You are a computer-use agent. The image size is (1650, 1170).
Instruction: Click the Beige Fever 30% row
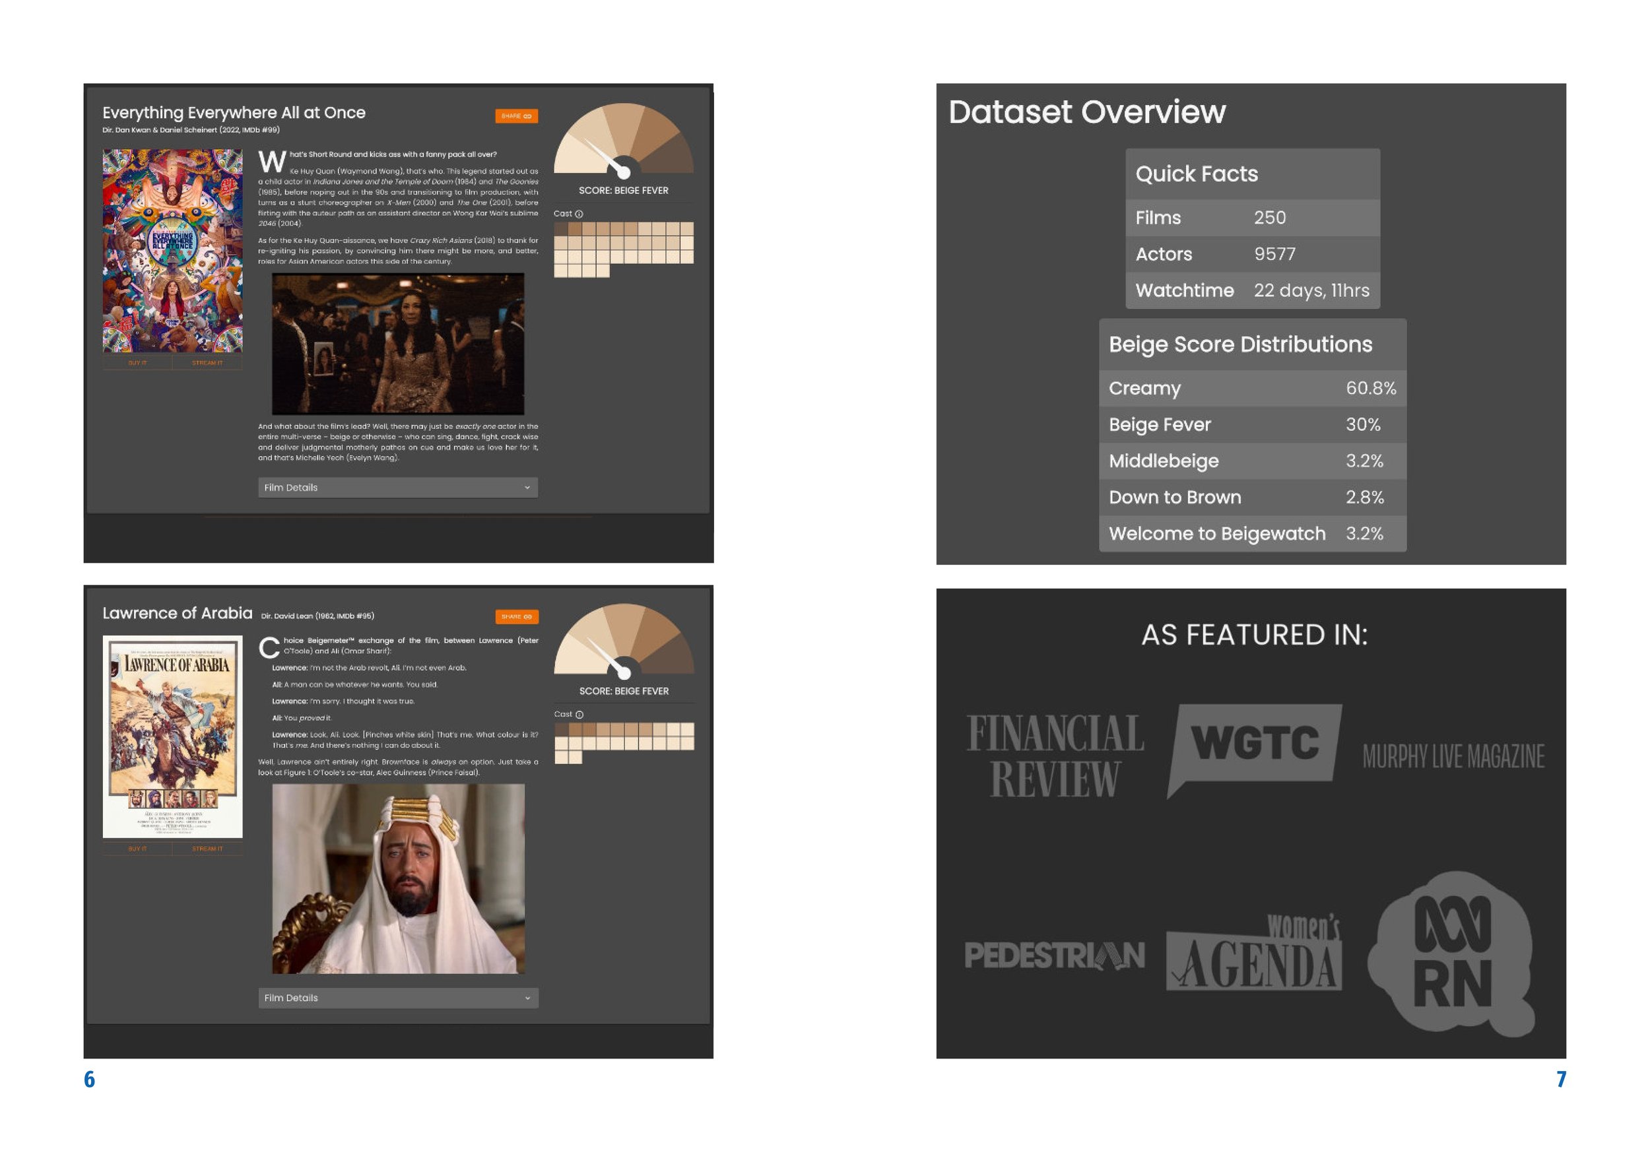point(1252,424)
